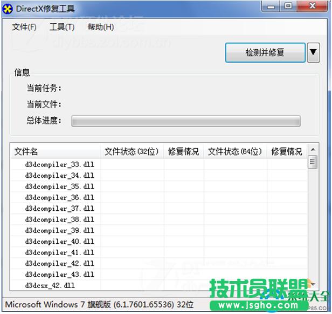Select d3dcompiler_43.dll row

pos(59,275)
